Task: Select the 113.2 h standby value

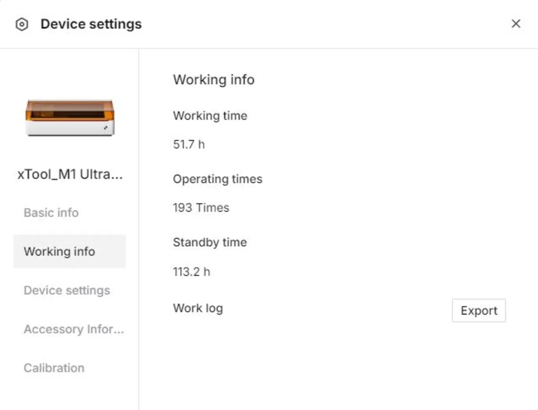Action: 191,272
